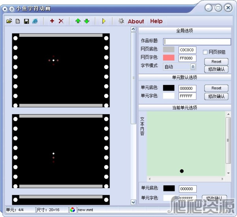Viewport: 237px width, 217px height.
Task: Save the file with the floppy disk icon
Action: click(26, 21)
